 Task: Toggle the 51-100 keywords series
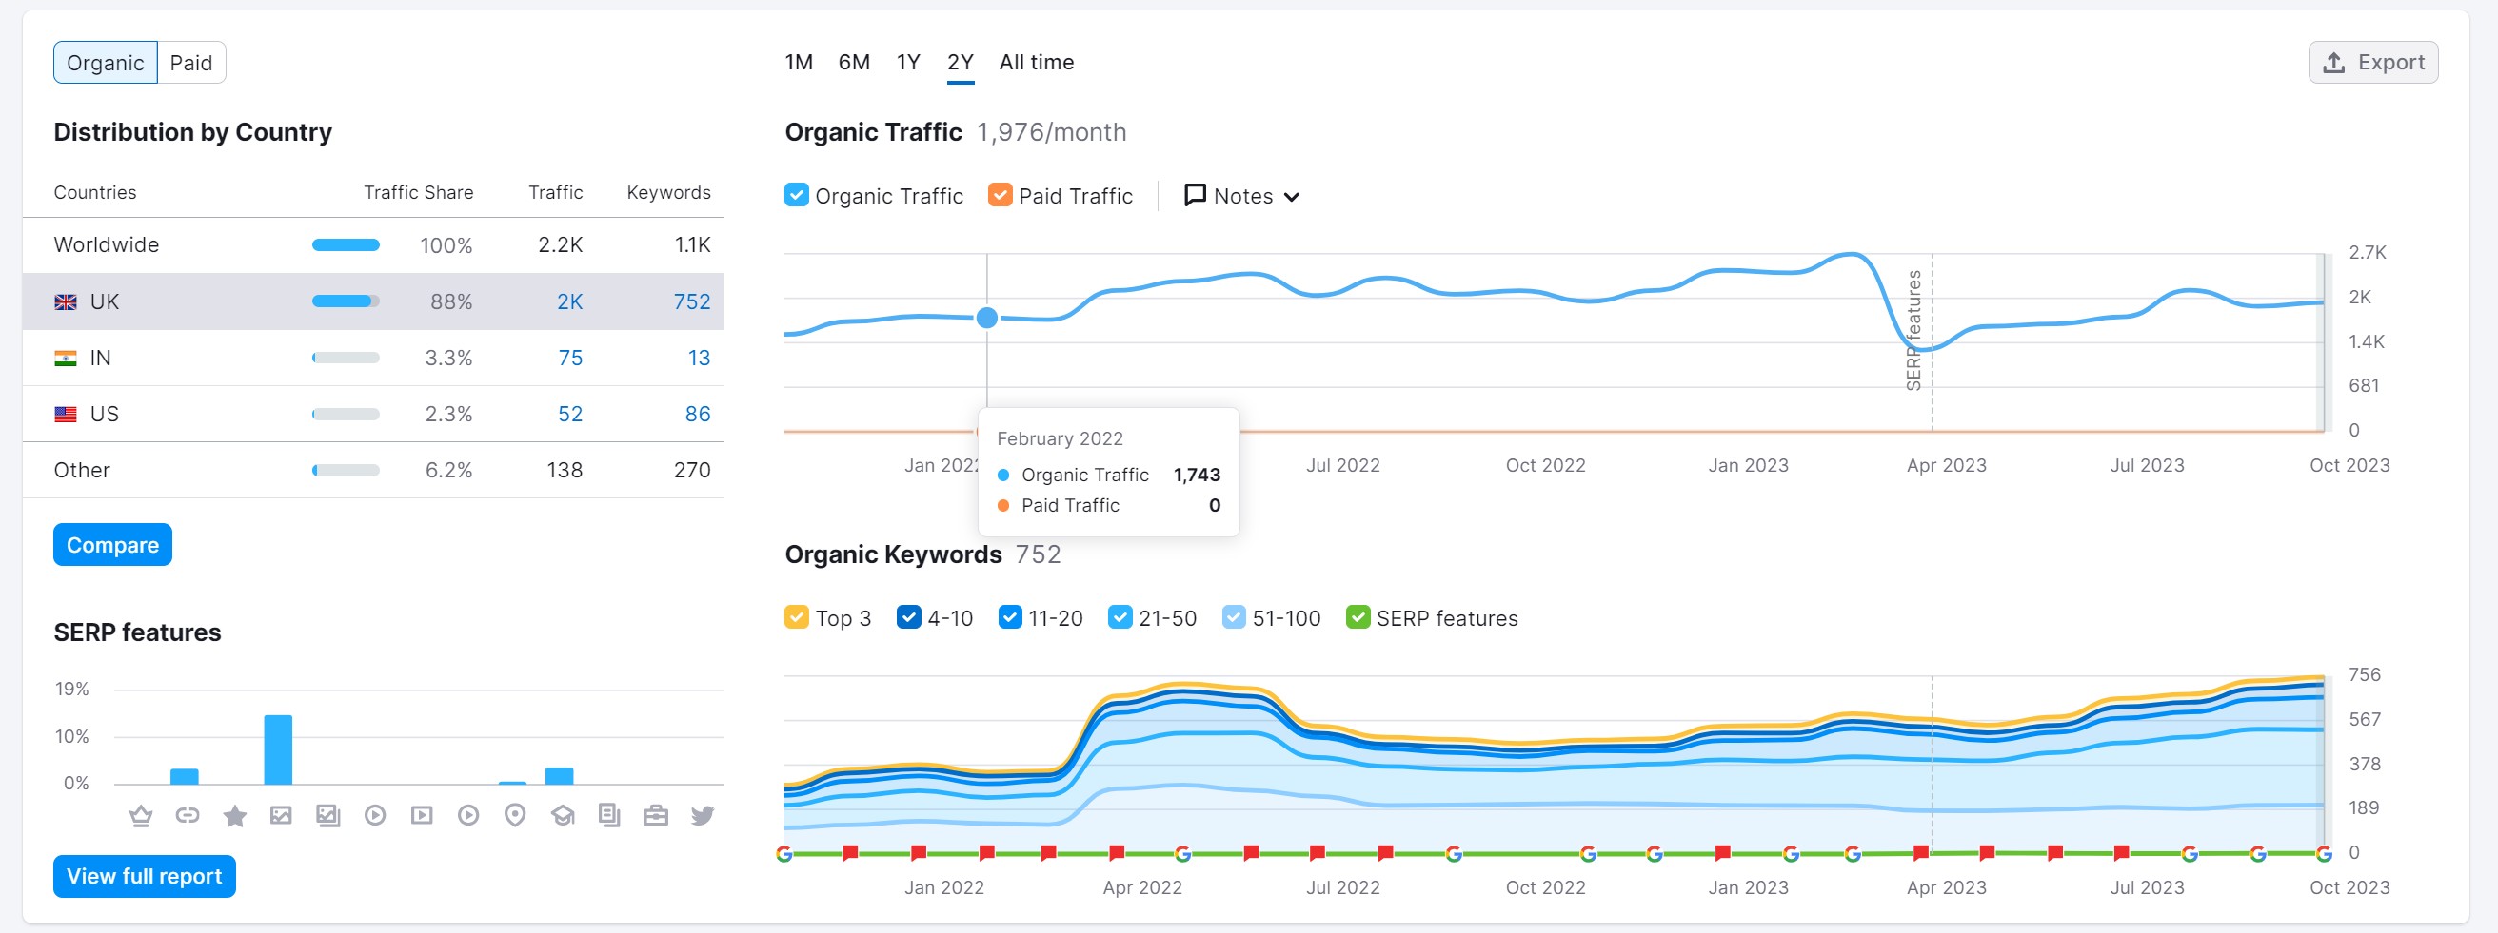point(1234,618)
